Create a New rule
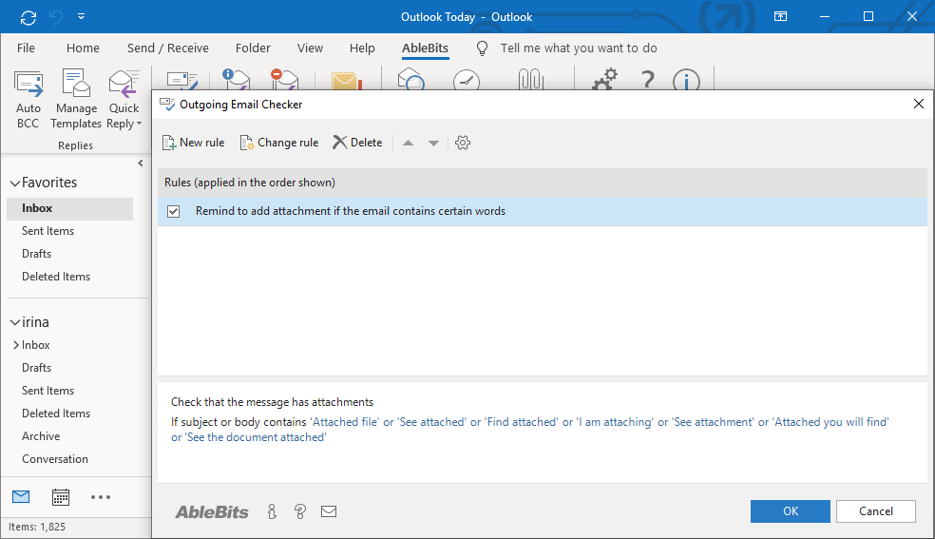Viewport: 935px width, 539px height. (193, 143)
